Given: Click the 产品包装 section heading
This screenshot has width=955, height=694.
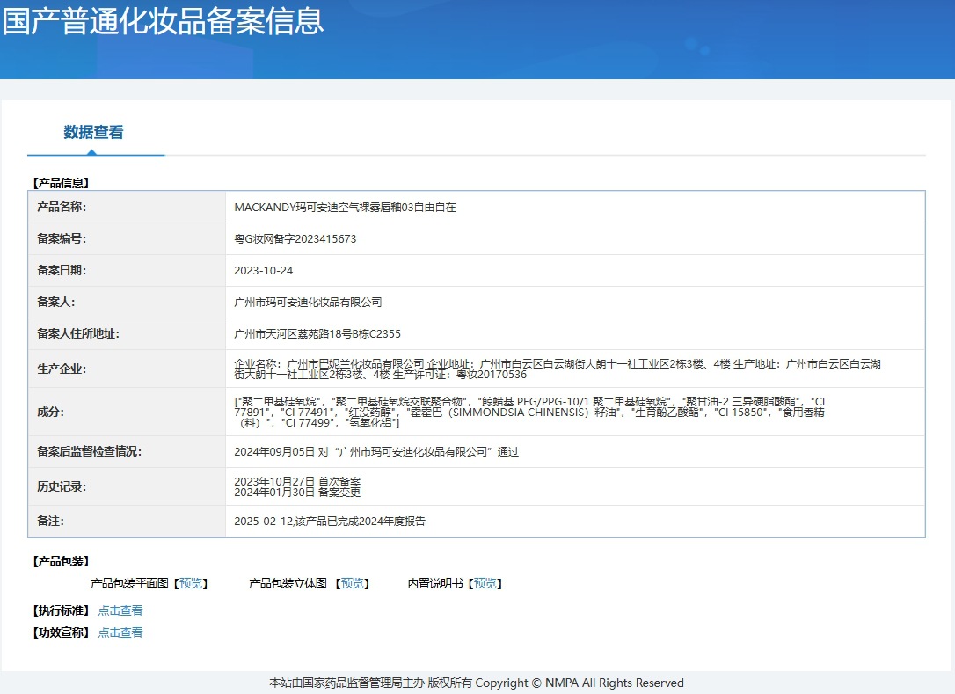Looking at the screenshot, I should coord(61,561).
